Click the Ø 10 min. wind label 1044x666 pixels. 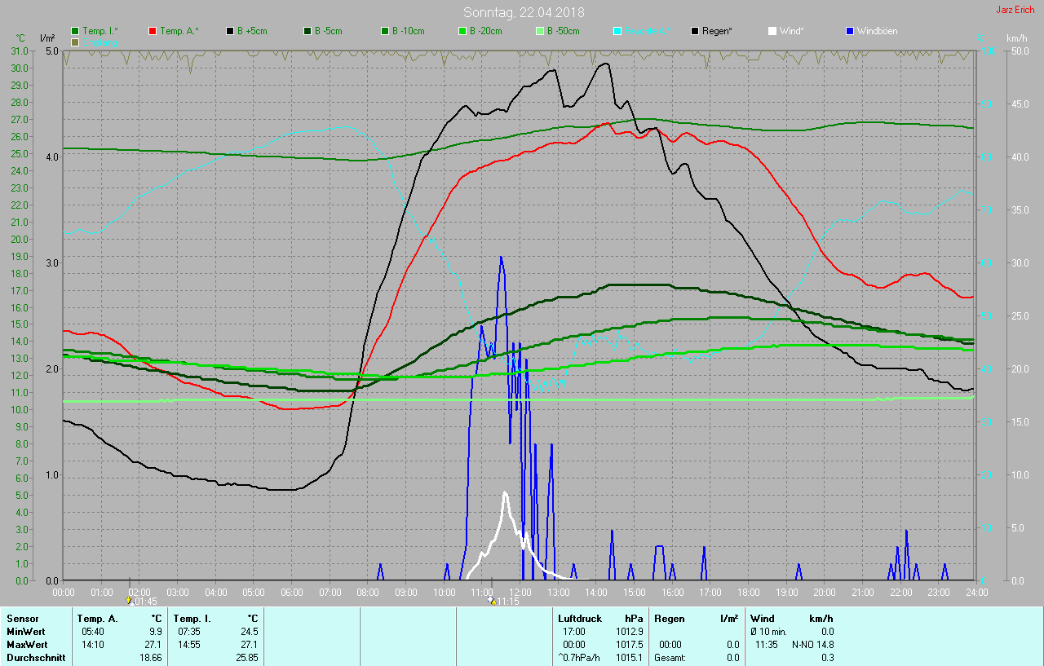click(769, 632)
